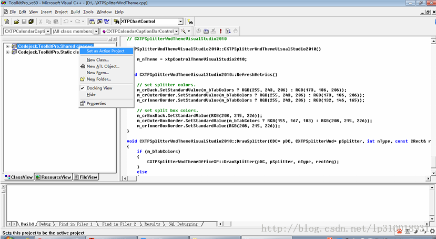This screenshot has width=436, height=239.
Task: Click the Undo arrow icon
Action: point(66,22)
